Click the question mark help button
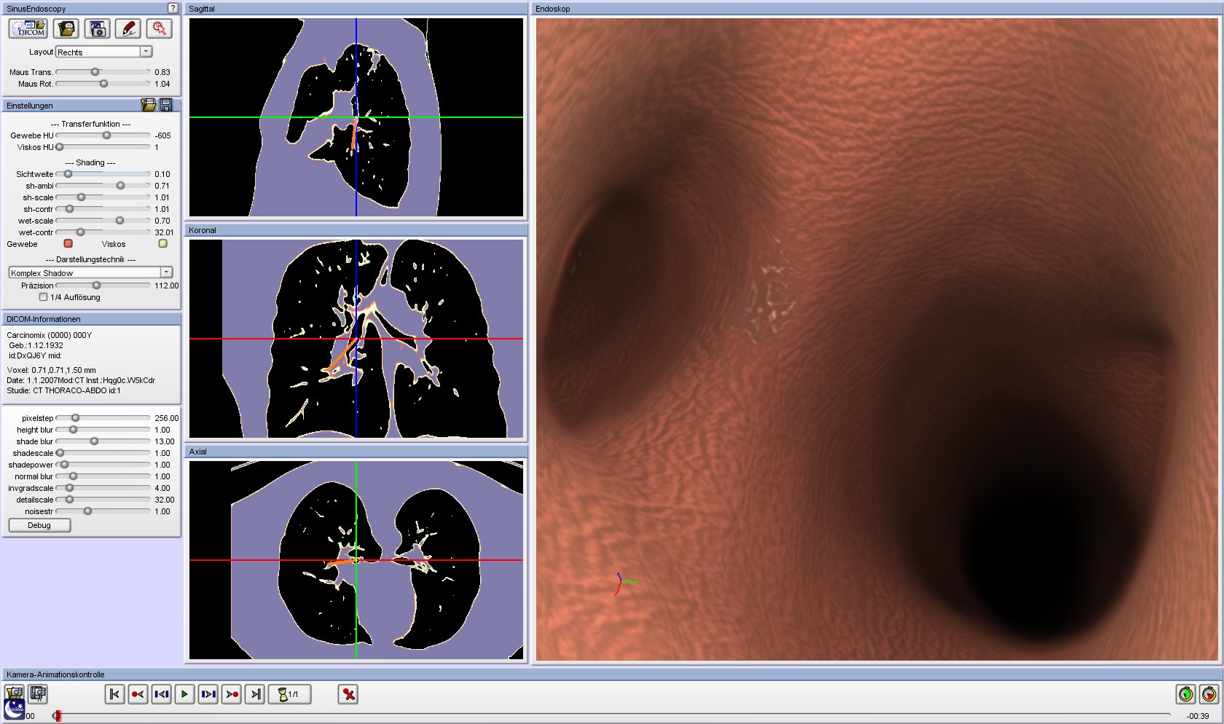Screen dimensions: 1224x724 (173, 8)
